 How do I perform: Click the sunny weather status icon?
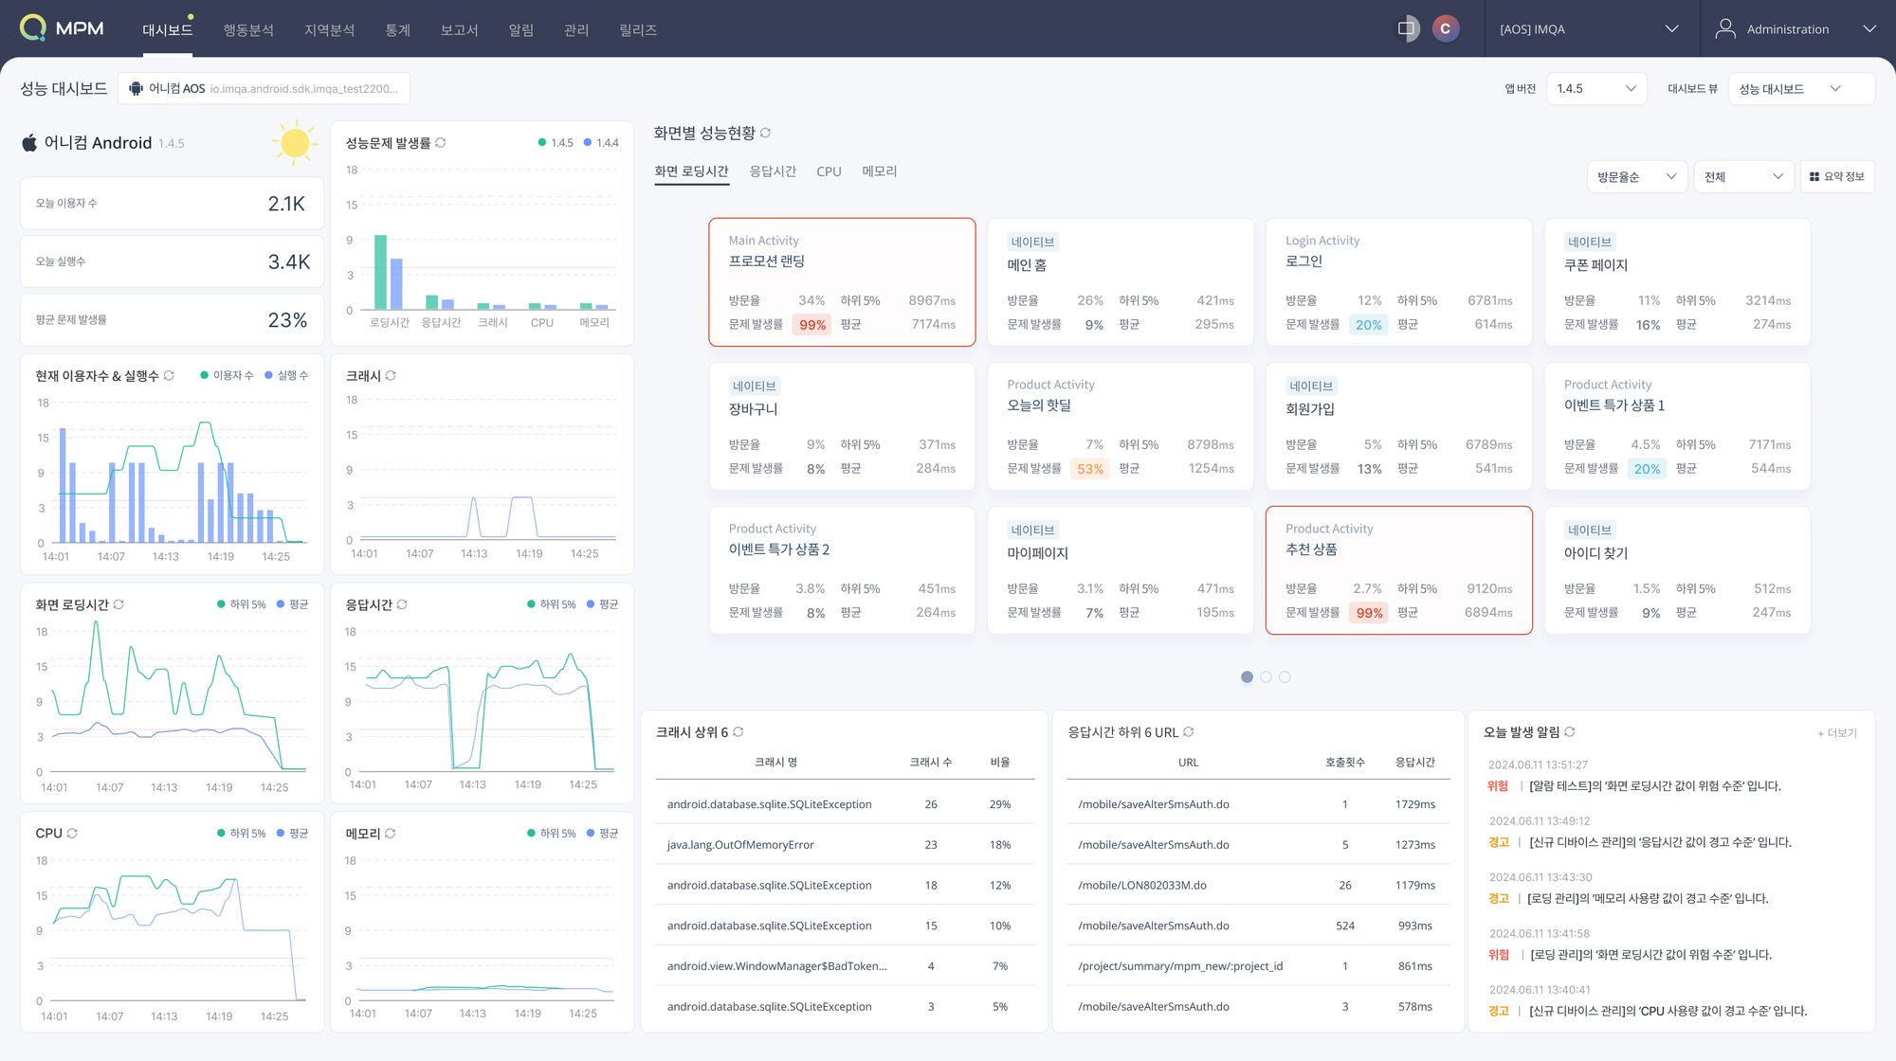295,143
